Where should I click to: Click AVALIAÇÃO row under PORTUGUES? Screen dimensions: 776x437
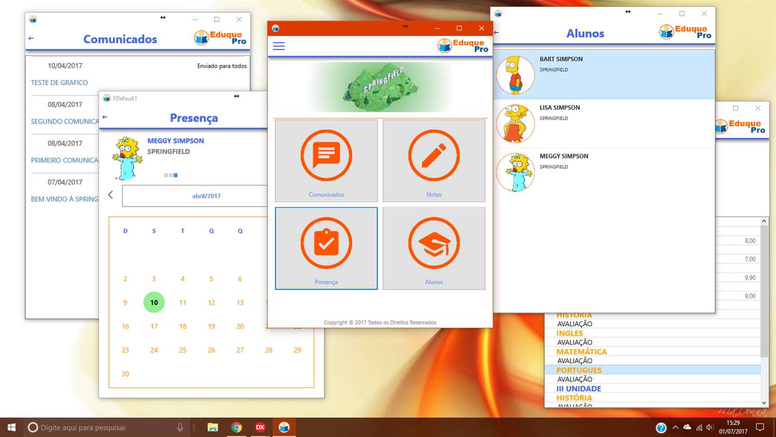point(653,379)
